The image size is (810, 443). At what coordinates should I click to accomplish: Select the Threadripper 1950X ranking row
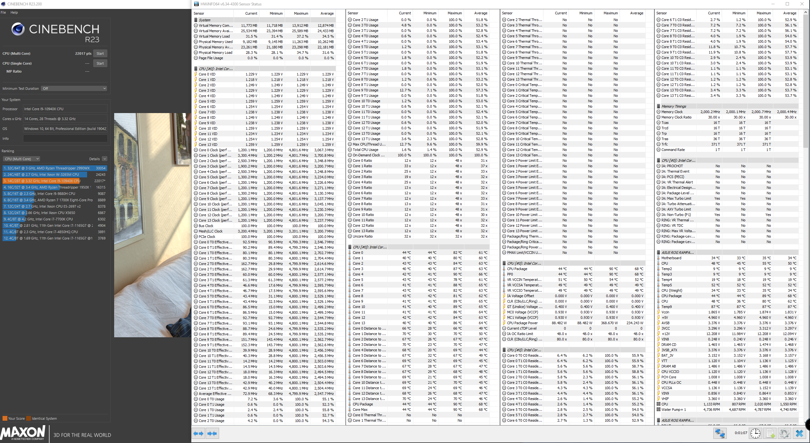(x=55, y=187)
